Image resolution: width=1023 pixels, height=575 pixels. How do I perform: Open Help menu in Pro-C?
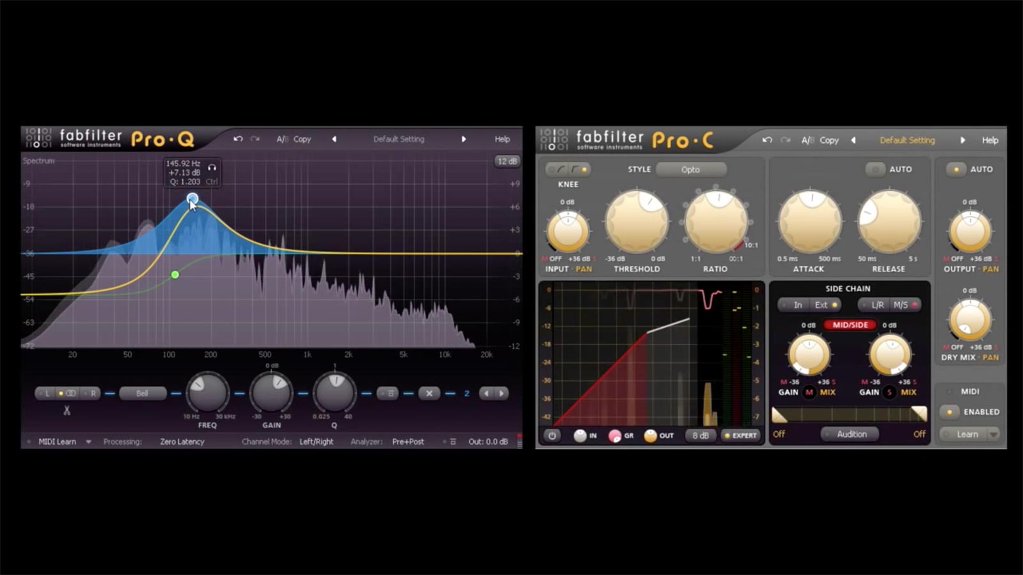point(990,140)
